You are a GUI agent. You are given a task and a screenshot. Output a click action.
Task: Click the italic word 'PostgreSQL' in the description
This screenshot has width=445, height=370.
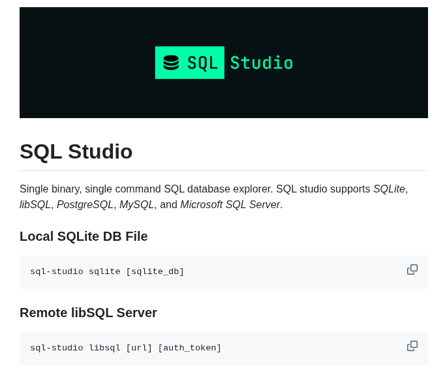click(x=85, y=205)
